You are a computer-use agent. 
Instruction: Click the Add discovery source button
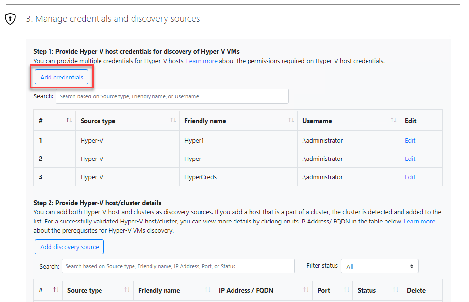pyautogui.click(x=69, y=247)
